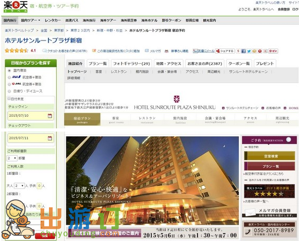Open 詳細情報 in the sub-navigation
The width and height of the screenshot is (299, 241).
pos(74,78)
